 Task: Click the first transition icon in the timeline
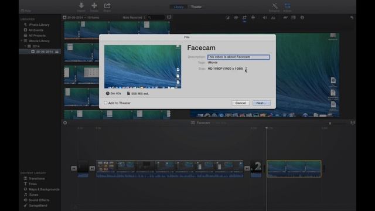pos(74,168)
